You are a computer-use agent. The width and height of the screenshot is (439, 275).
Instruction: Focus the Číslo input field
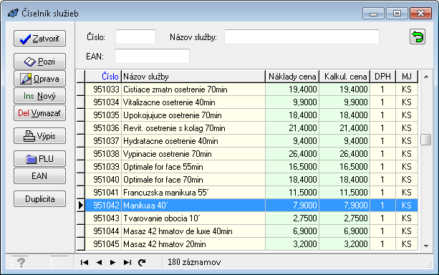click(135, 37)
